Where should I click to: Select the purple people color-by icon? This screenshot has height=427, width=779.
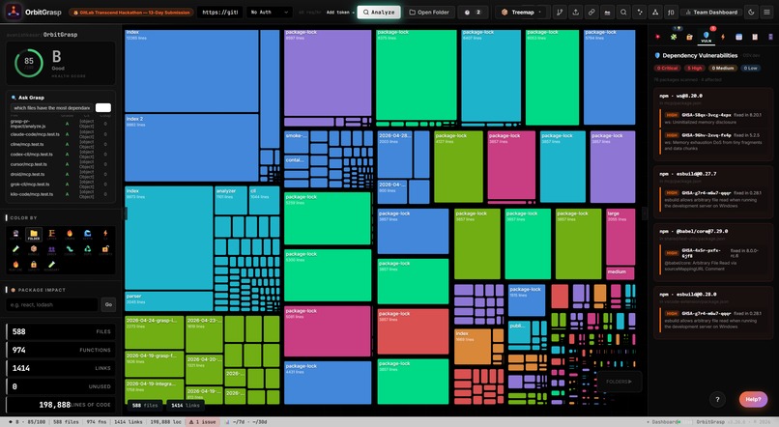[x=51, y=250]
